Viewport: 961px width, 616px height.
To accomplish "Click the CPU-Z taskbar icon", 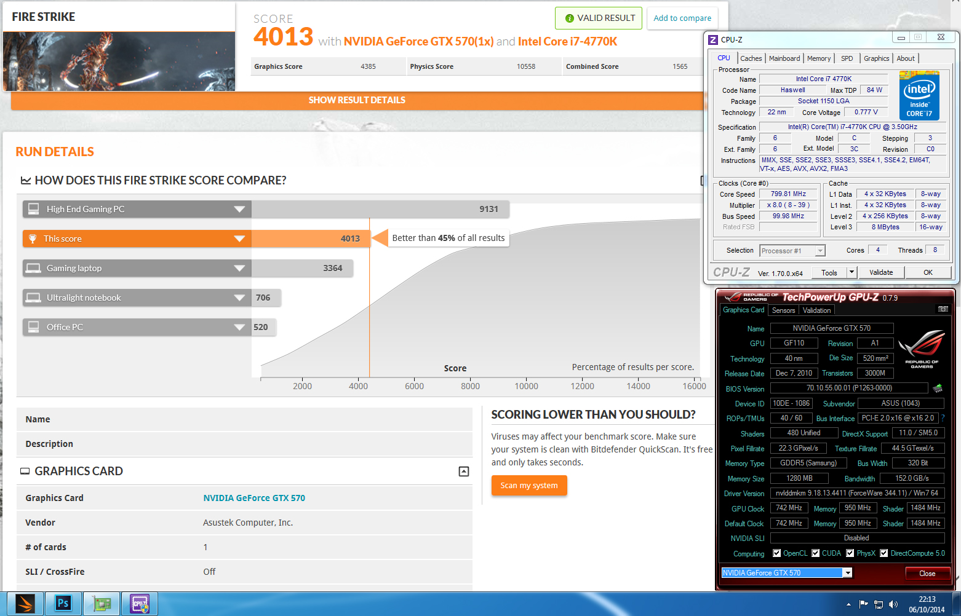I will (140, 604).
